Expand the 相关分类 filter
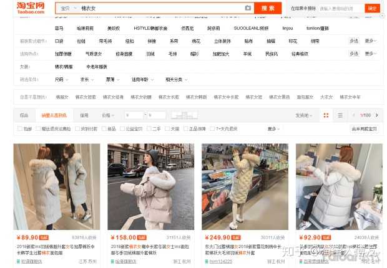 pos(177,80)
